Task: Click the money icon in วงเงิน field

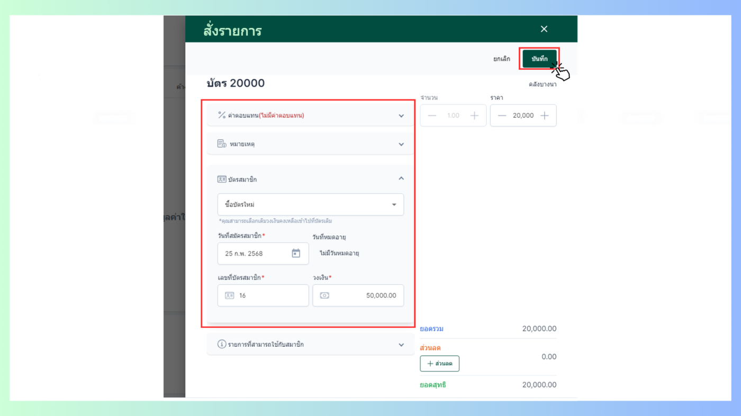Action: pyautogui.click(x=324, y=295)
